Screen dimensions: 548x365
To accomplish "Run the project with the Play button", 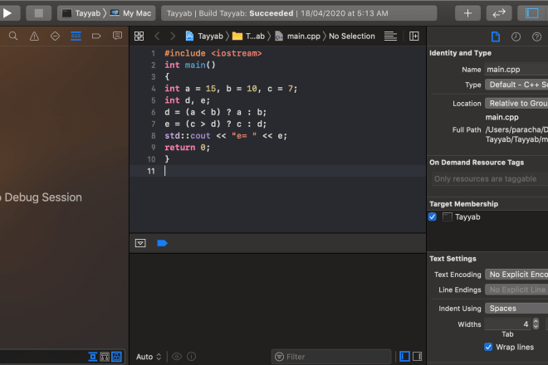I will click(7, 13).
